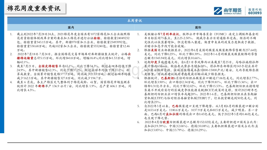Click the text 折算成数量 in domestic item 3
This screenshot has width=267, height=150.
[74, 72]
